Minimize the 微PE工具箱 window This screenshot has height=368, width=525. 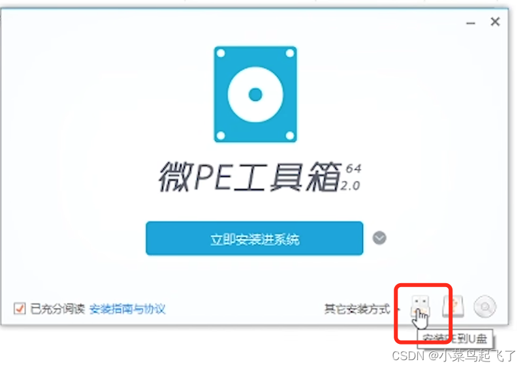[x=471, y=23]
